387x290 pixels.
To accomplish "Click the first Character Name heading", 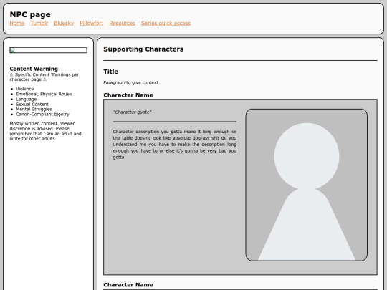I will click(128, 95).
